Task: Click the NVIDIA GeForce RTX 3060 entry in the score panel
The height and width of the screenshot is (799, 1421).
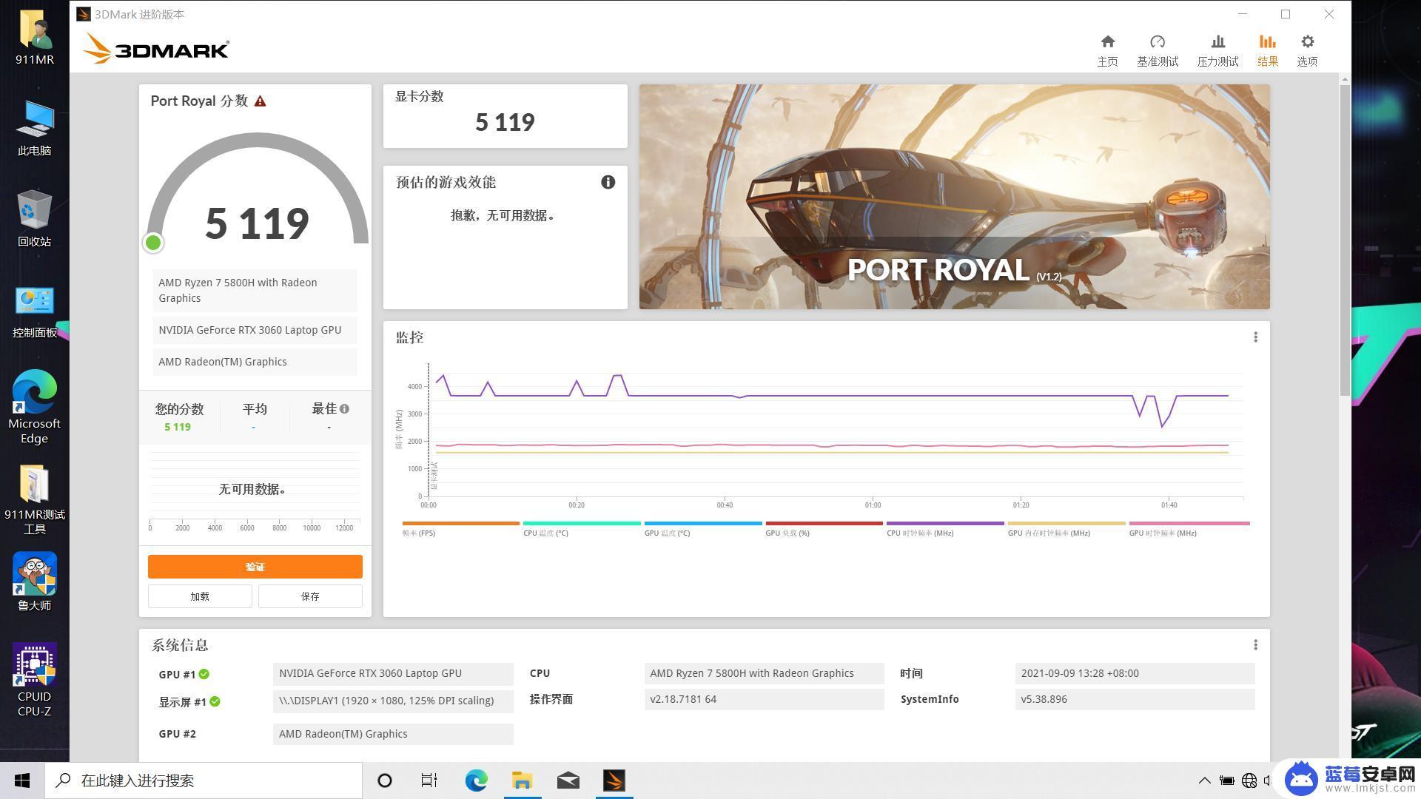Action: pyautogui.click(x=255, y=330)
